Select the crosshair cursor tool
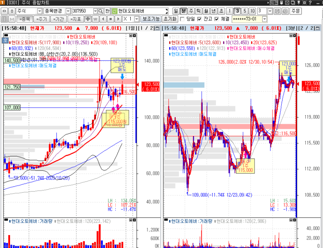The height and width of the screenshot is (248, 323). point(88,19)
